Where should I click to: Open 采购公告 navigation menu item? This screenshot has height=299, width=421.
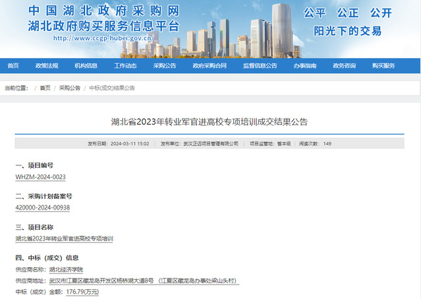165,66
